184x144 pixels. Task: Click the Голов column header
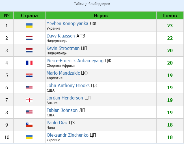(170, 15)
